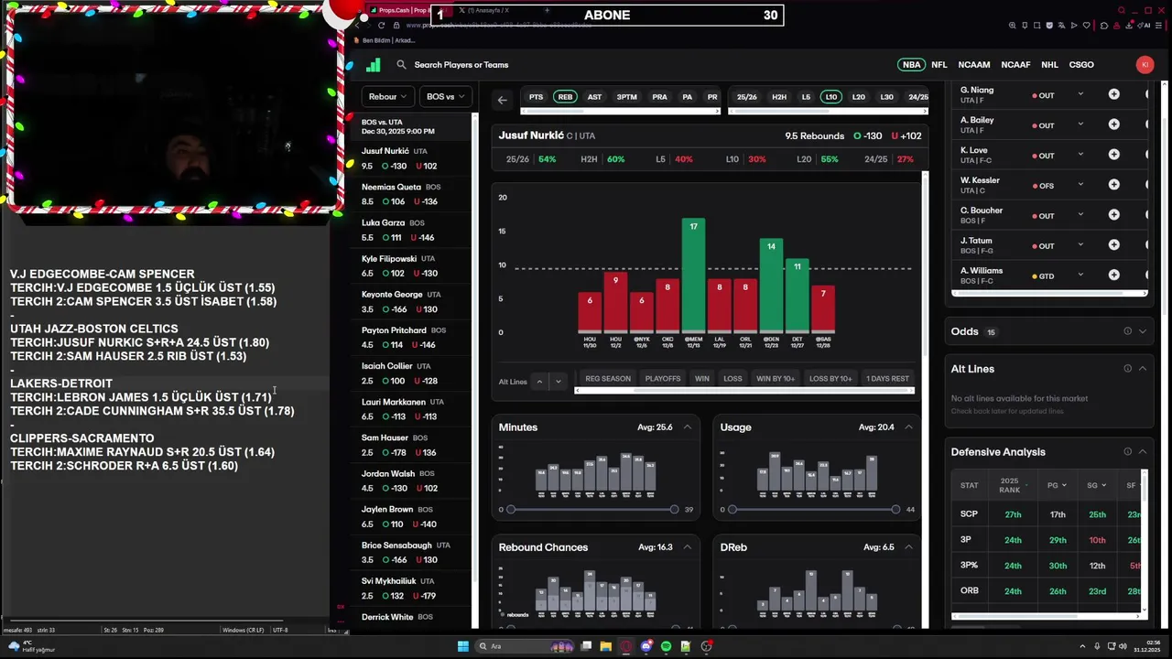Open Discord from the taskbar

coord(646,646)
